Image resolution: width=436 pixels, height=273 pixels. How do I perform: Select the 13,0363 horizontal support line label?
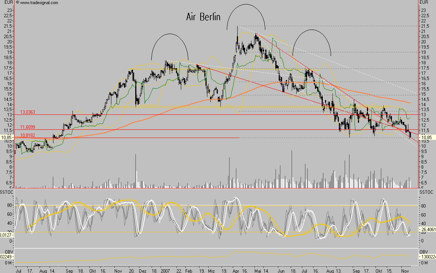[x=27, y=113]
